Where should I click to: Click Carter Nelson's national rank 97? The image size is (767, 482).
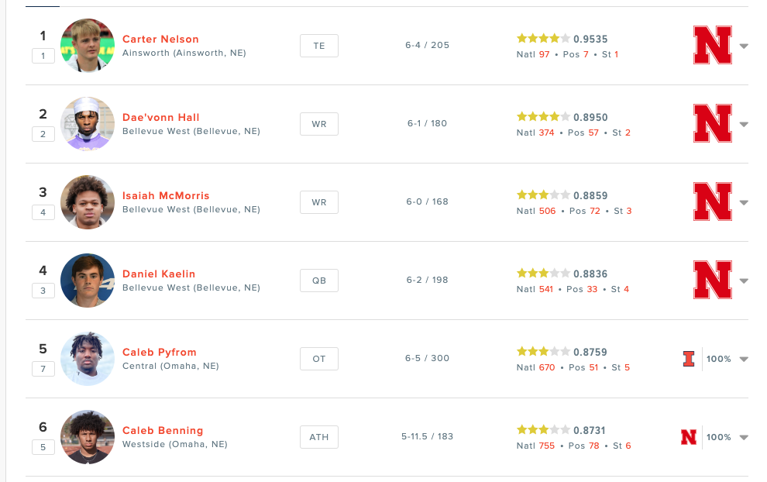pyautogui.click(x=544, y=54)
